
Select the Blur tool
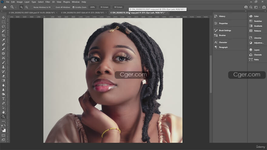[x=3, y=85]
